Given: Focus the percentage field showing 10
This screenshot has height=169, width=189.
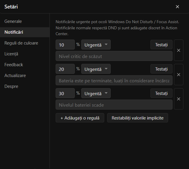Looking at the screenshot, I should coord(65,45).
